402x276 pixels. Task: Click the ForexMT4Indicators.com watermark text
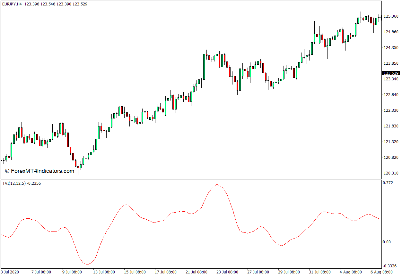tap(39, 171)
